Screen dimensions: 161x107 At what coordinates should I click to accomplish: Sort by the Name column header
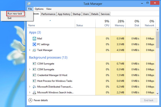31,26
